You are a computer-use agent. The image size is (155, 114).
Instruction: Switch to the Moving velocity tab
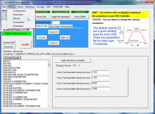[68, 65]
